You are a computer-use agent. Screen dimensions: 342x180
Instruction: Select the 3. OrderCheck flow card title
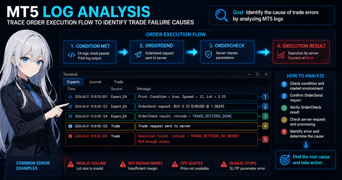click(227, 46)
